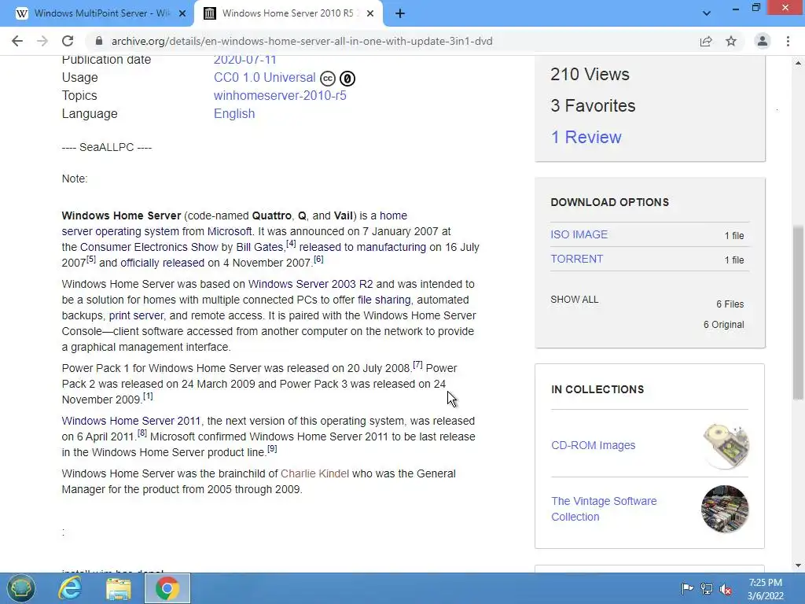Click the CD-ROM Images collection thumbnail
This screenshot has height=604, width=805.
click(726, 445)
